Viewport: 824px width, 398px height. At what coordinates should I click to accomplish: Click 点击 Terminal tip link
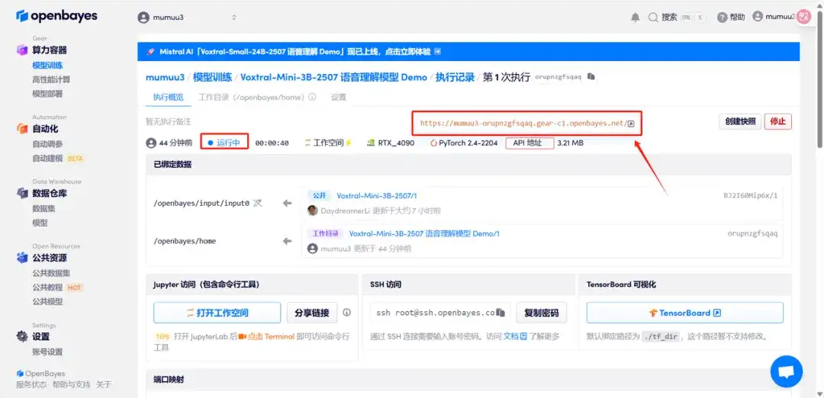click(271, 336)
